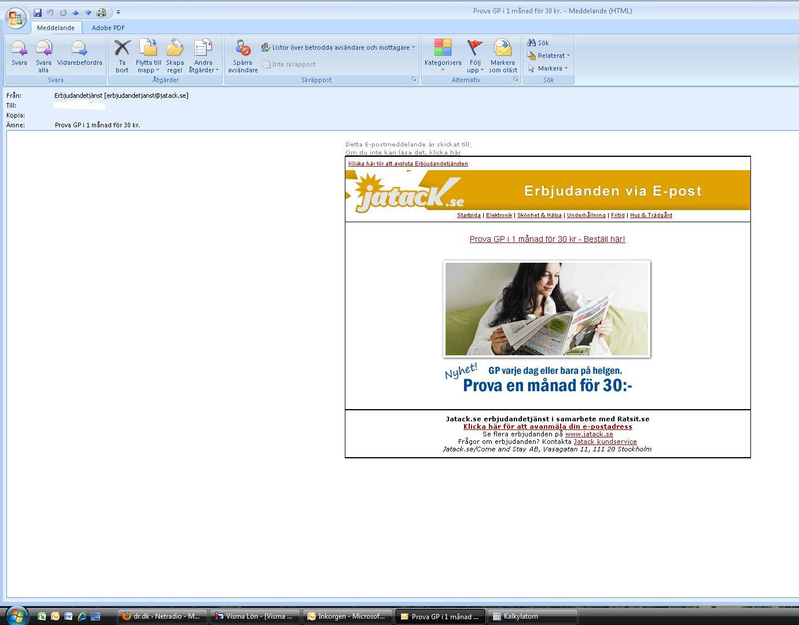This screenshot has height=625, width=799.
Task: Switch to Inkorgen Microsoft Outlook taskbar window
Action: pyautogui.click(x=348, y=616)
